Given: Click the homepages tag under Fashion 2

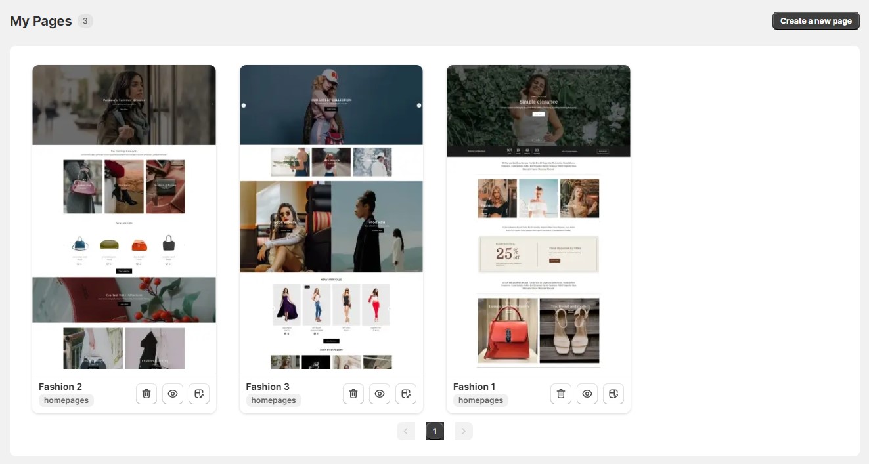Looking at the screenshot, I should coord(66,400).
